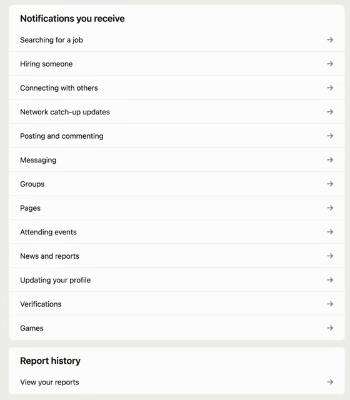This screenshot has width=350, height=400.
Task: Open Searching for a job text link
Action: click(51, 40)
